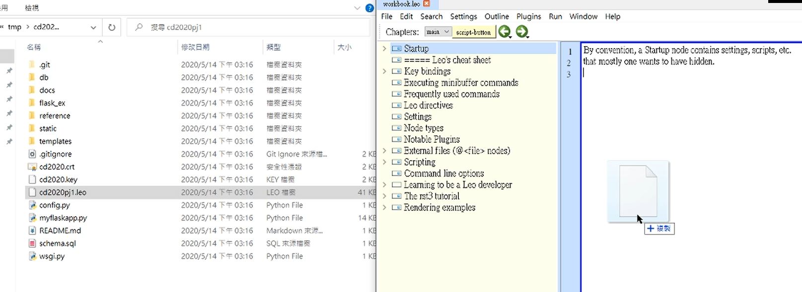Click the schema.sql file icon
This screenshot has width=802, height=292.
pos(32,243)
